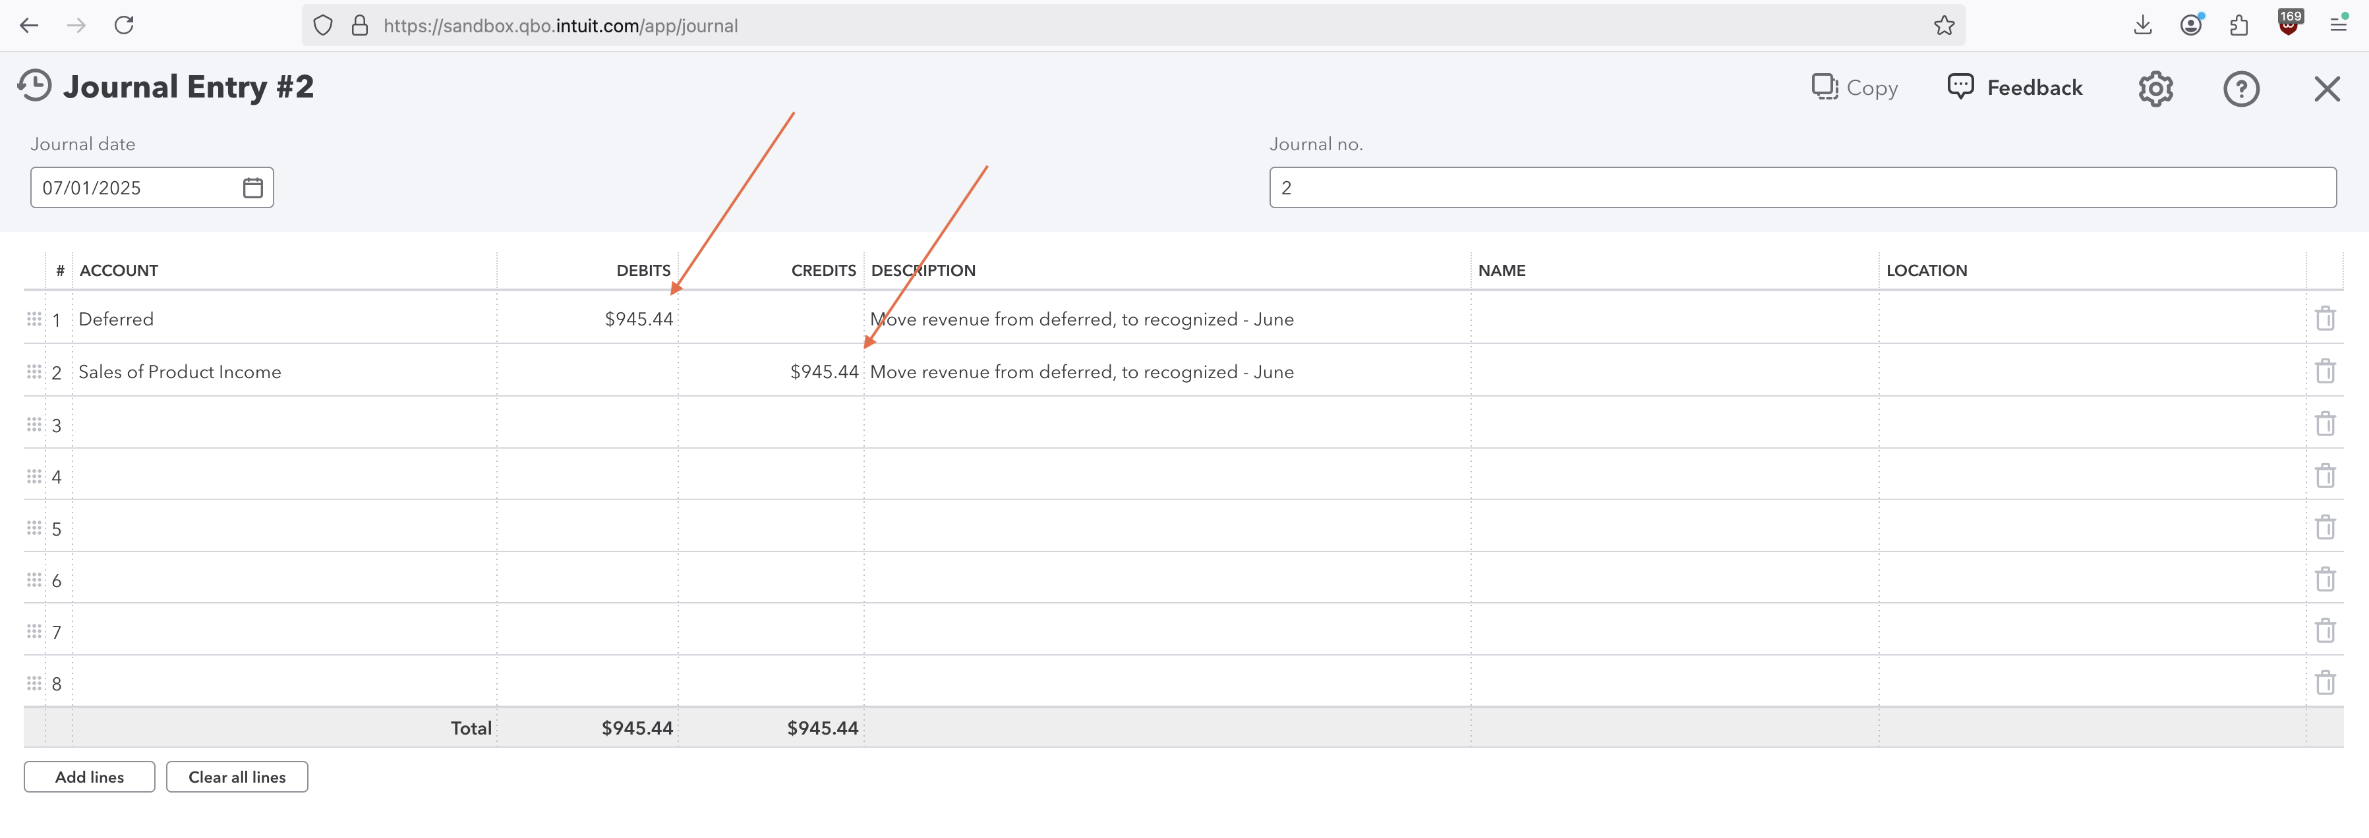This screenshot has height=838, width=2369.
Task: Select the Sales of Product Income account cell
Action: click(x=284, y=370)
